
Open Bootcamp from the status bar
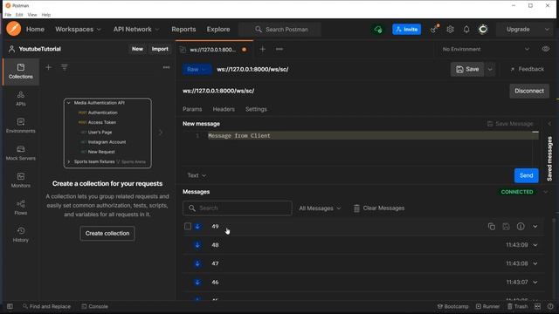452,306
